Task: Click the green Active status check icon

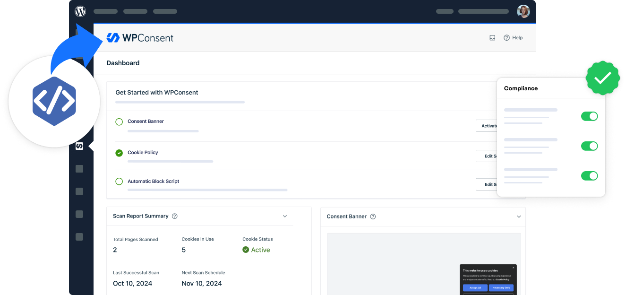Action: click(246, 250)
